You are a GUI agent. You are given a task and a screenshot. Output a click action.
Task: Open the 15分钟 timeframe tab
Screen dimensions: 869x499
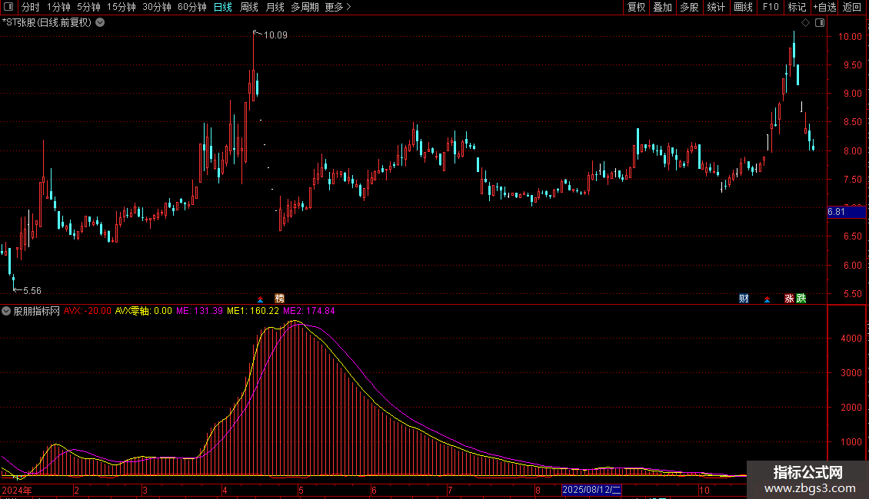[121, 7]
